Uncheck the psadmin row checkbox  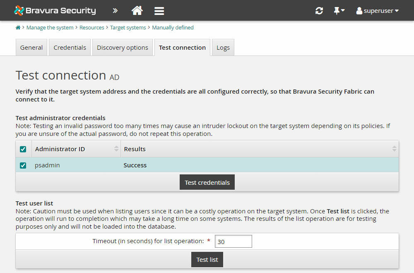click(23, 165)
